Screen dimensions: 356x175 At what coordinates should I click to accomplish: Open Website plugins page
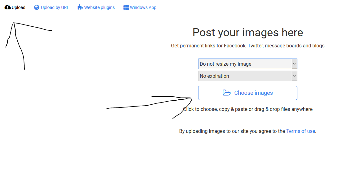(x=96, y=7)
